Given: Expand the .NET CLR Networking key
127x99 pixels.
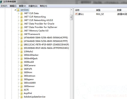Looking at the screenshot, I should [x=18, y=17].
